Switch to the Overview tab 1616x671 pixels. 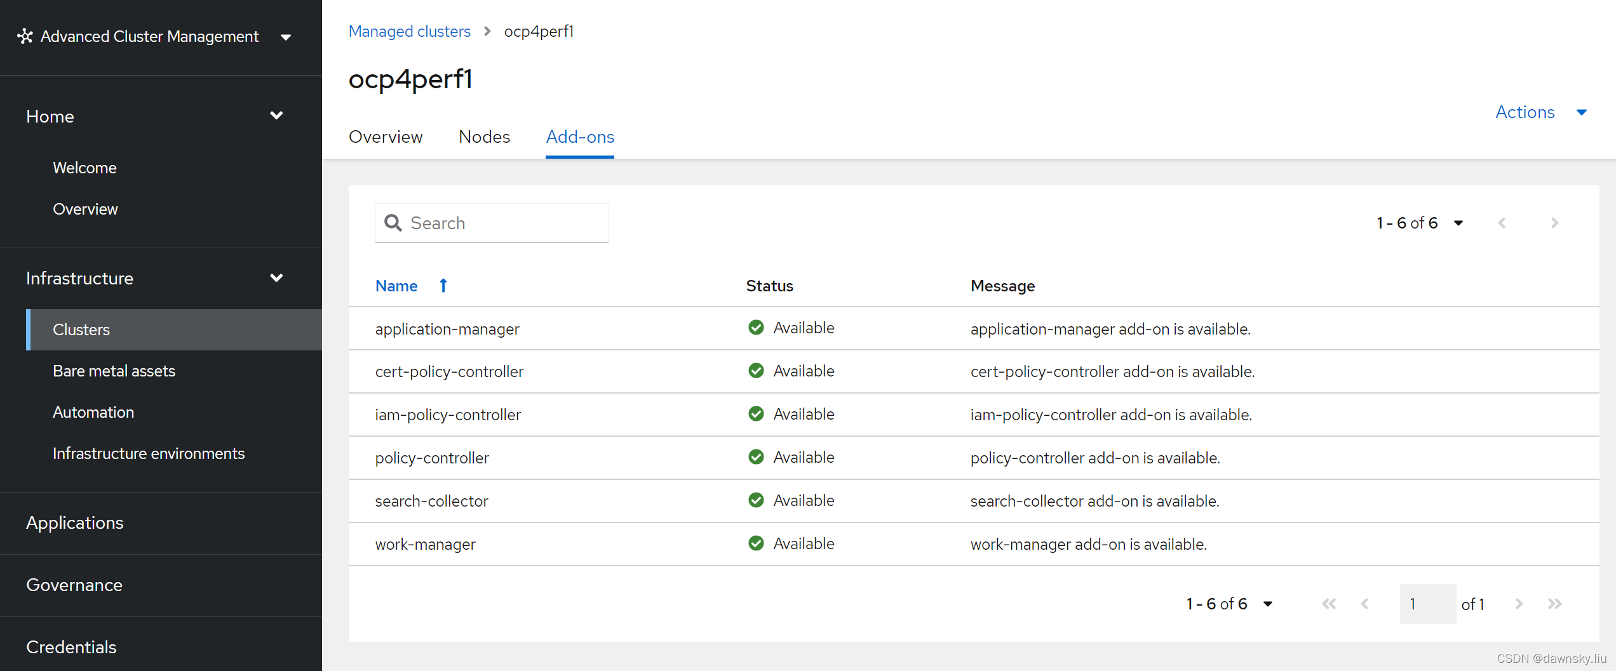[386, 137]
